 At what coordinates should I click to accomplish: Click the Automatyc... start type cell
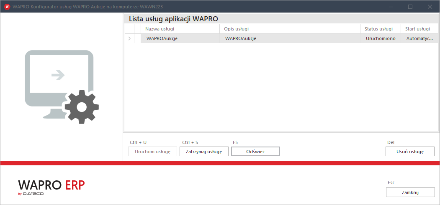419,38
